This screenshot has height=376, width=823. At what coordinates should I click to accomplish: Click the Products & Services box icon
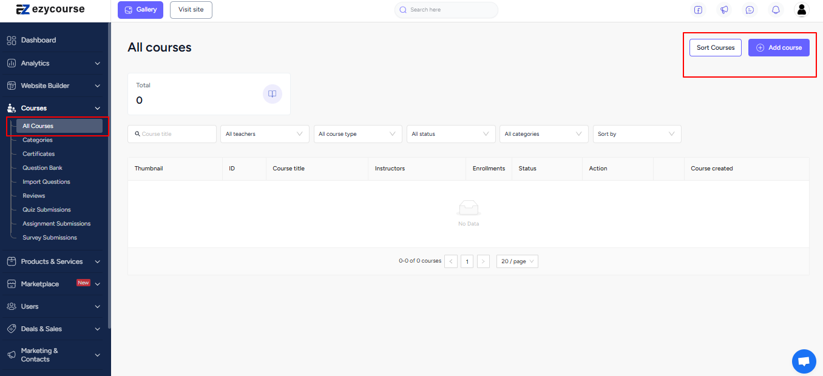click(11, 261)
